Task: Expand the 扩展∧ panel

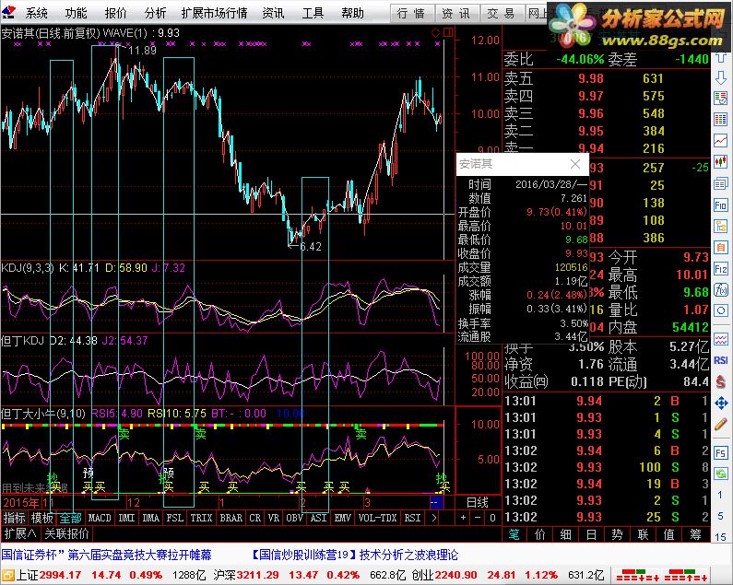Action: coord(19,533)
